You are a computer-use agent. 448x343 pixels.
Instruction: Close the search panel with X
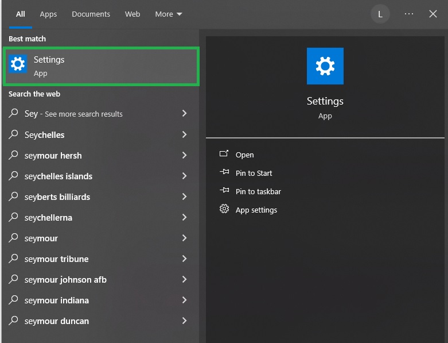point(433,14)
